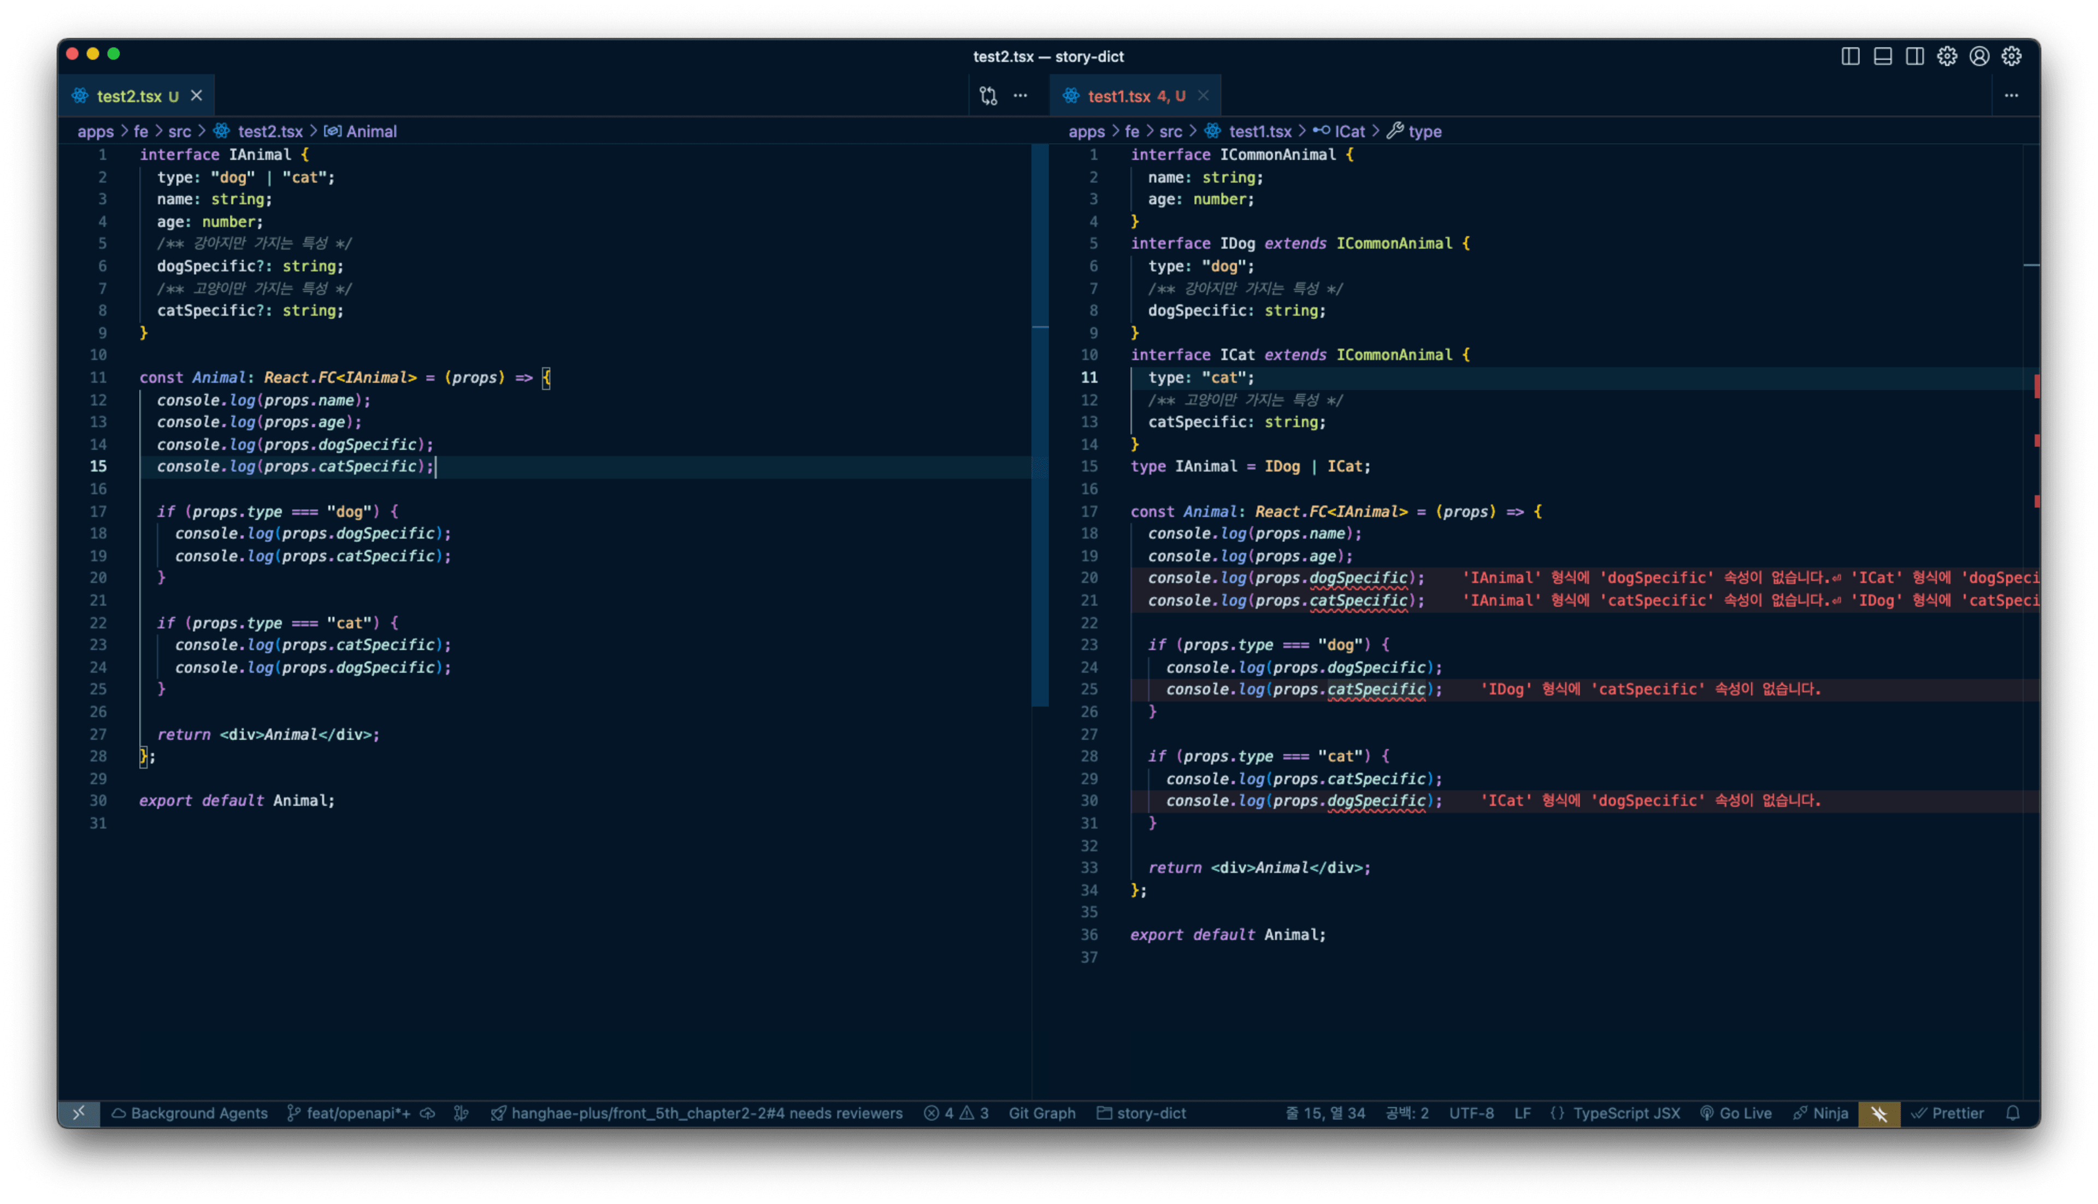Open the rightmost gear Manage icon

coord(2012,56)
